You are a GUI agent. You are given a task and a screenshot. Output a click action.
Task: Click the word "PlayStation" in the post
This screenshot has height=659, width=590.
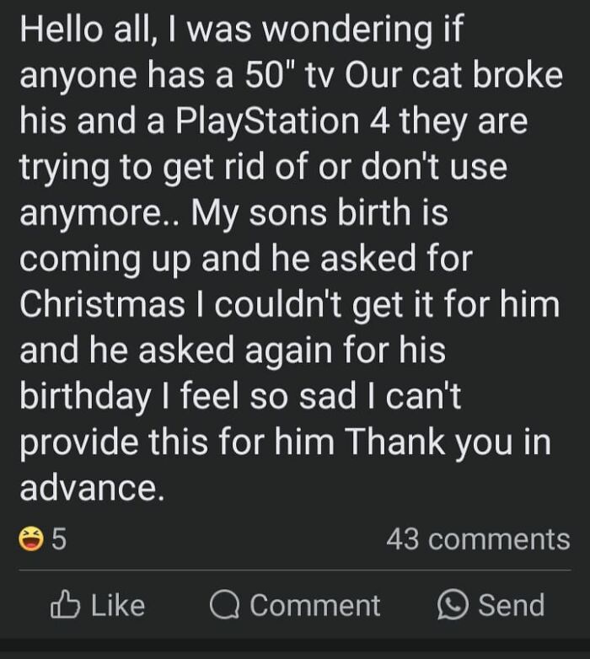pyautogui.click(x=265, y=121)
